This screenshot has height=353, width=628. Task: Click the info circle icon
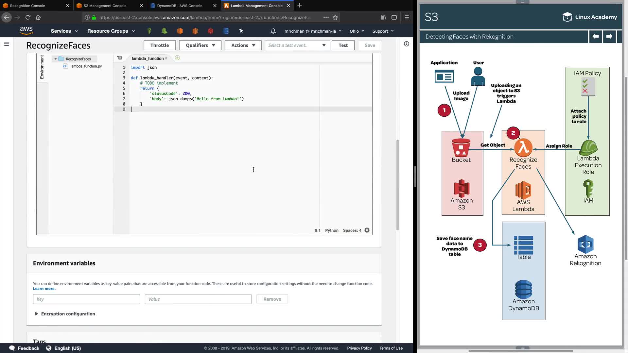coord(406,44)
